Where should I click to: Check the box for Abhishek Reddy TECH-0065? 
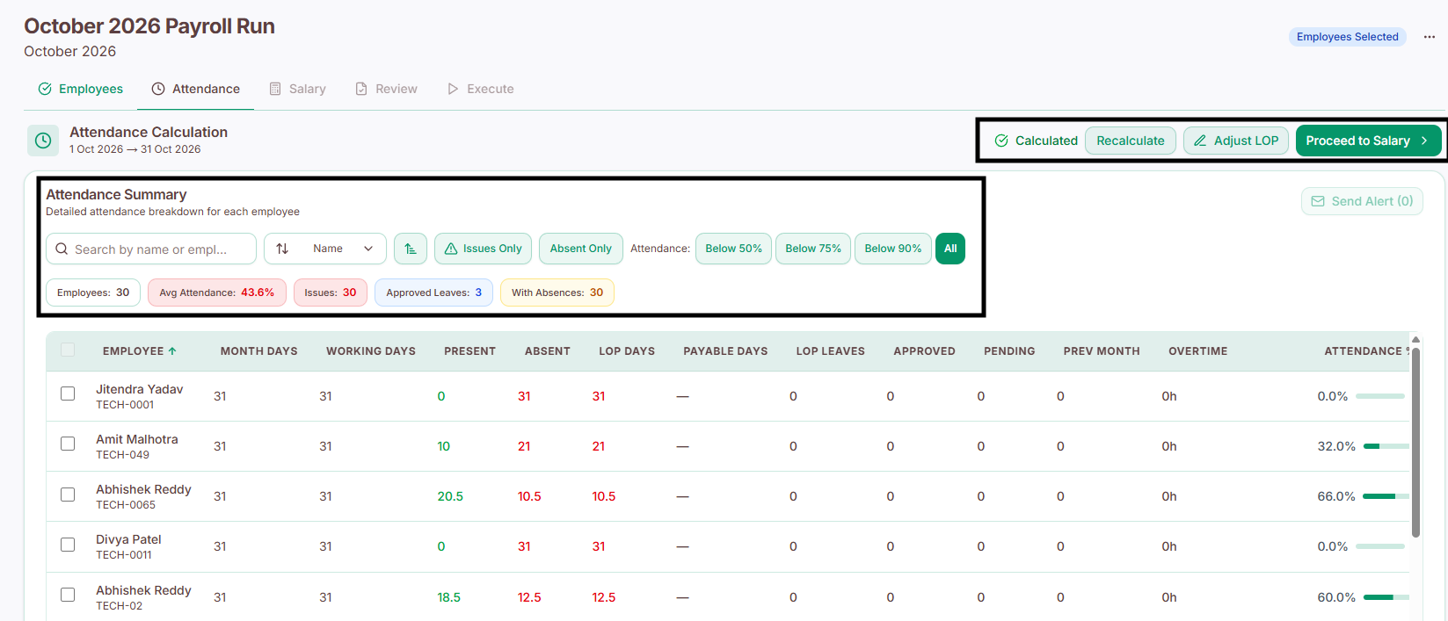68,495
